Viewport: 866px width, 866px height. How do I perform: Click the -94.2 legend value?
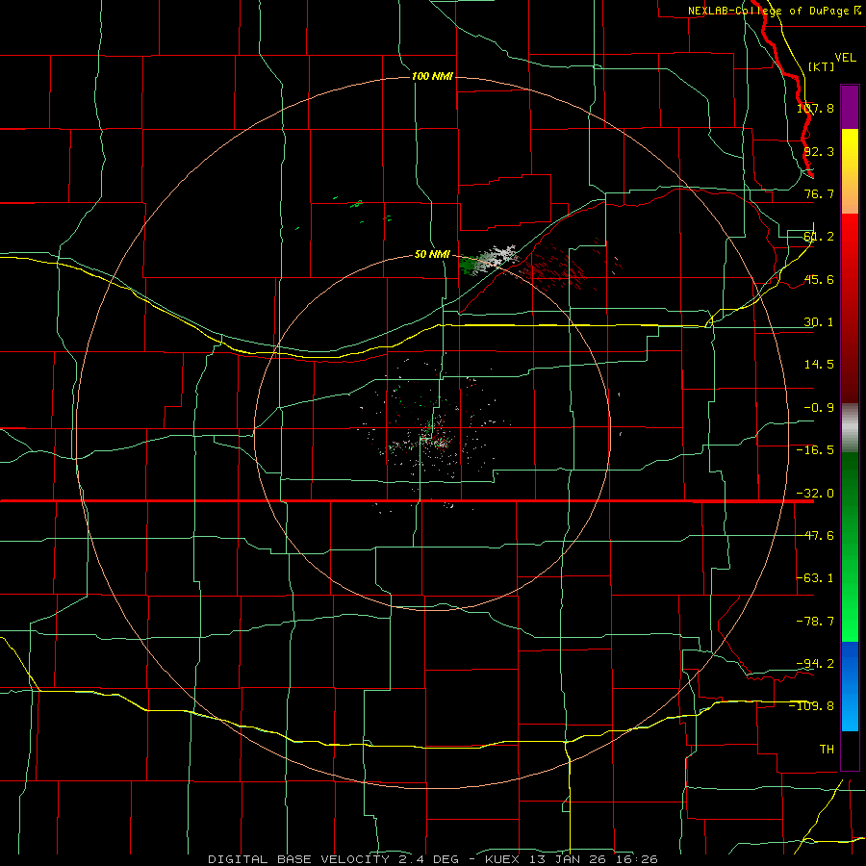815,663
